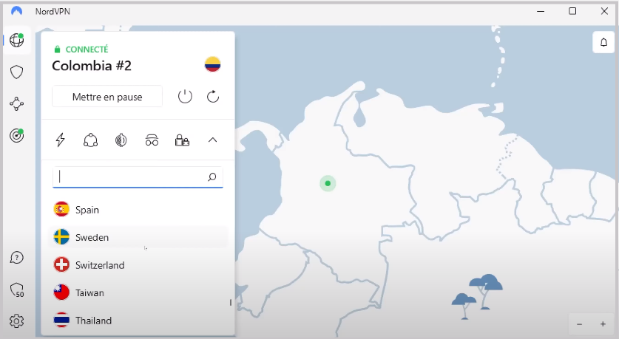619x339 pixels.
Task: Click Mettre en pause button
Action: pos(107,97)
